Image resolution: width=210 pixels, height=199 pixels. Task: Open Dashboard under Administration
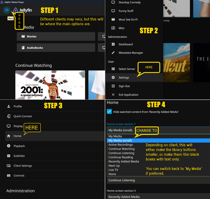click(x=126, y=45)
